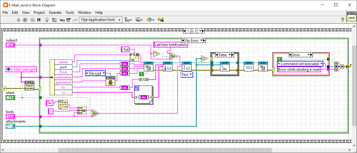
Task: Click the silent boolean TF terminal
Action: [x=10, y=98]
